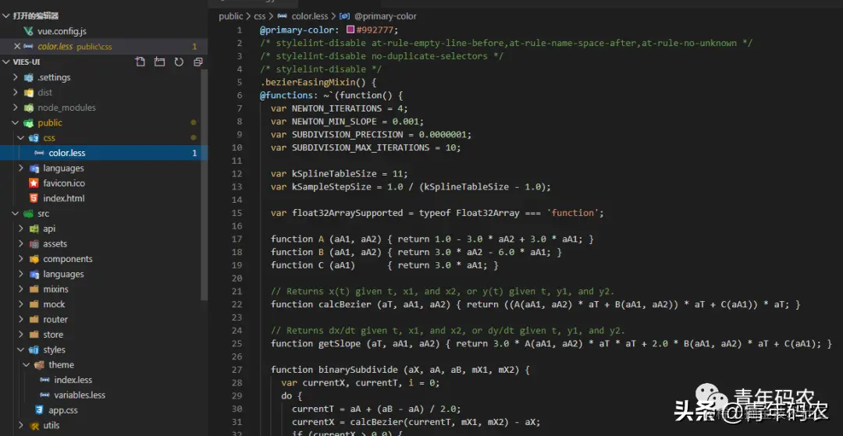This screenshot has height=436, width=843.
Task: Collapse the styles folder
Action: pyautogui.click(x=20, y=349)
